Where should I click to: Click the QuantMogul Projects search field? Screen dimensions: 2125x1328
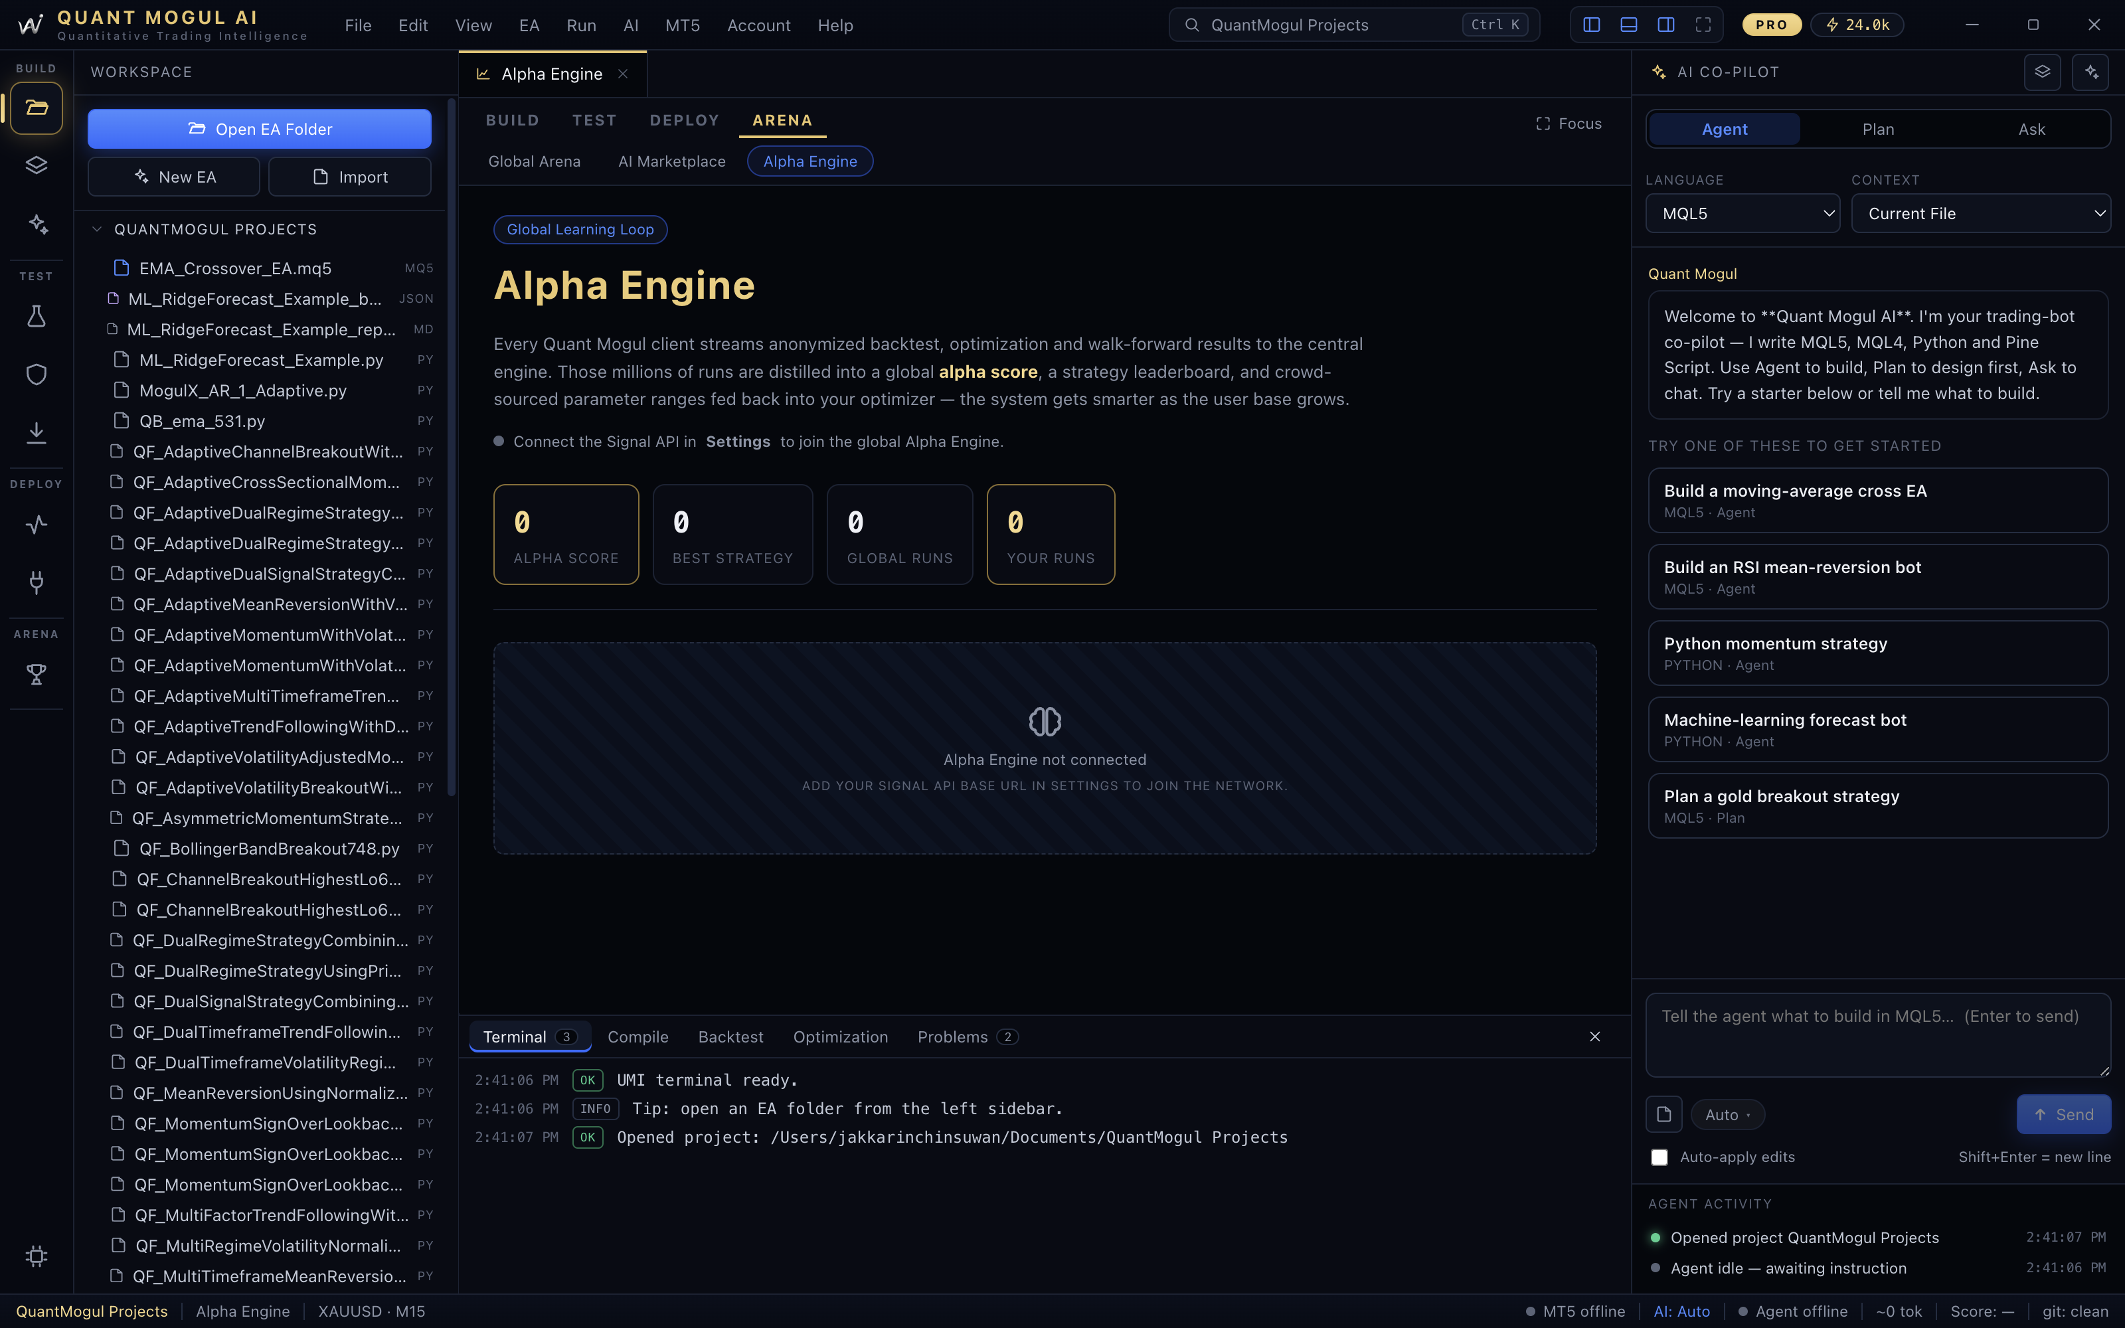[1354, 25]
